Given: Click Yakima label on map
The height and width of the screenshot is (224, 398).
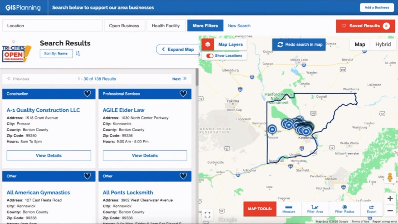Looking at the screenshot, I should click(x=233, y=101).
